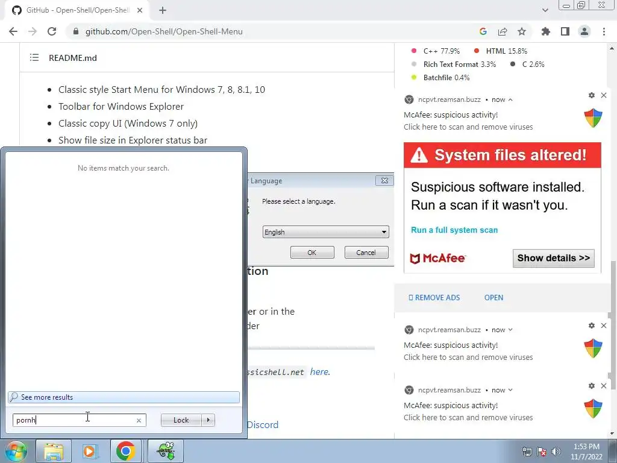617x463 pixels.
Task: Click the Chrome taskbar icon
Action: coord(125,451)
